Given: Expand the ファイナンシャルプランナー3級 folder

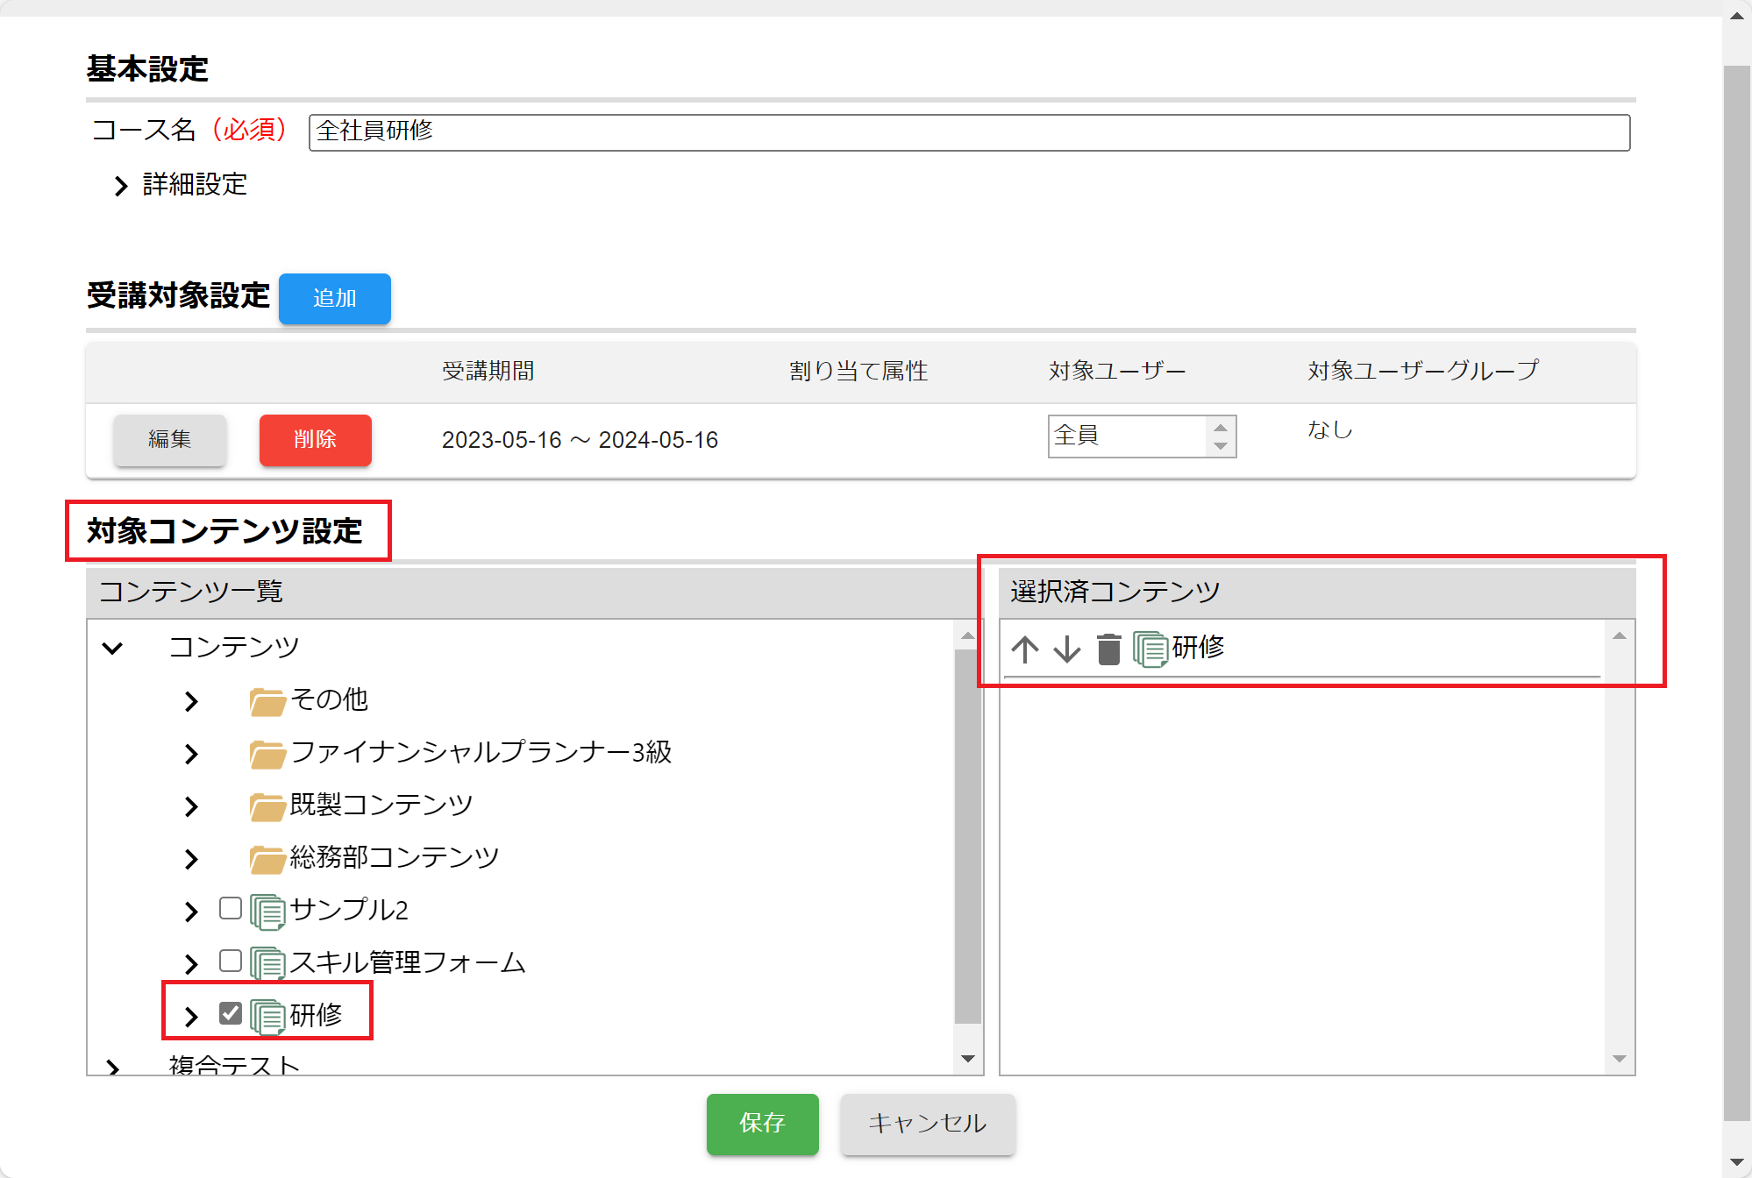Looking at the screenshot, I should [191, 754].
